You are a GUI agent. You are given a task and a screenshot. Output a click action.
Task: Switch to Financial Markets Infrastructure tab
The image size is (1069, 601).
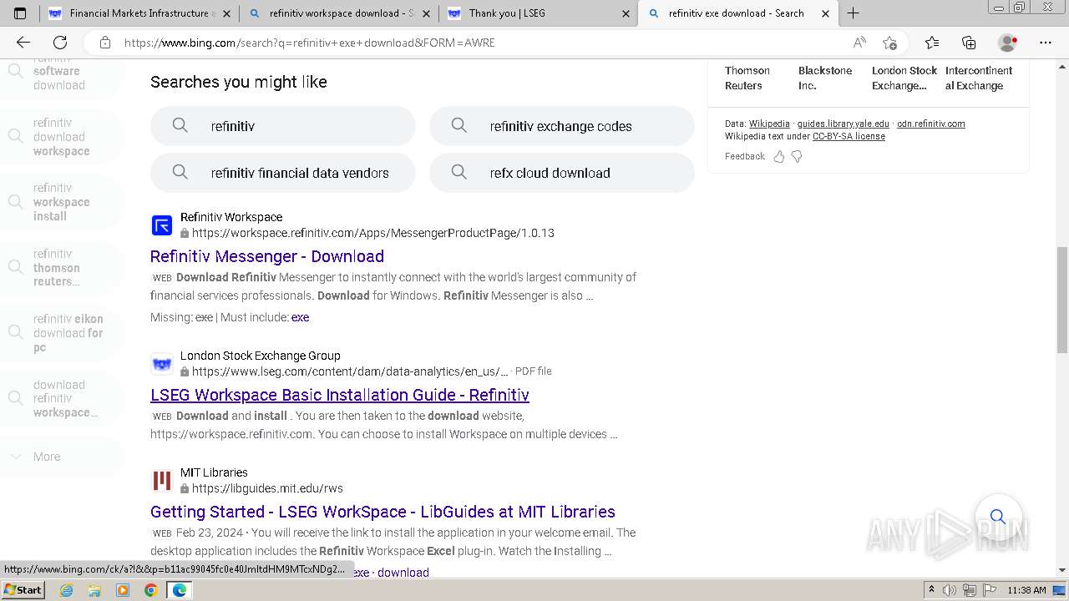coord(138,13)
